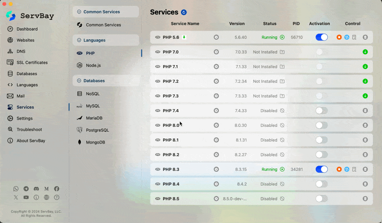
Task: Refresh the Services list
Action: tap(184, 12)
